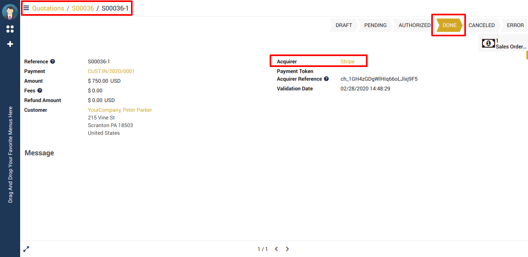Open S00036 breadcrumb link
Viewport: 528px width, 257px height.
[x=83, y=8]
